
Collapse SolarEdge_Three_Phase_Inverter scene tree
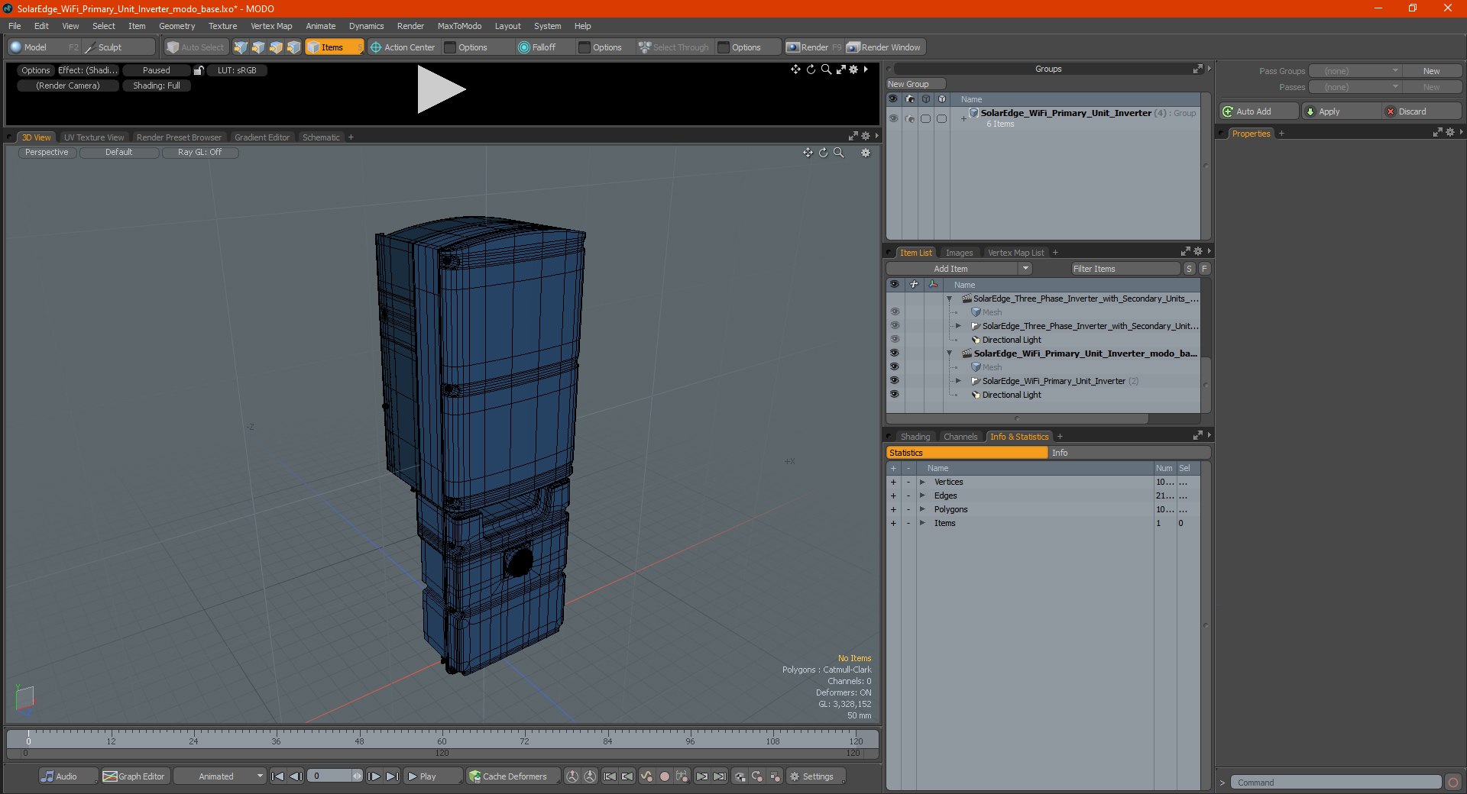click(950, 299)
